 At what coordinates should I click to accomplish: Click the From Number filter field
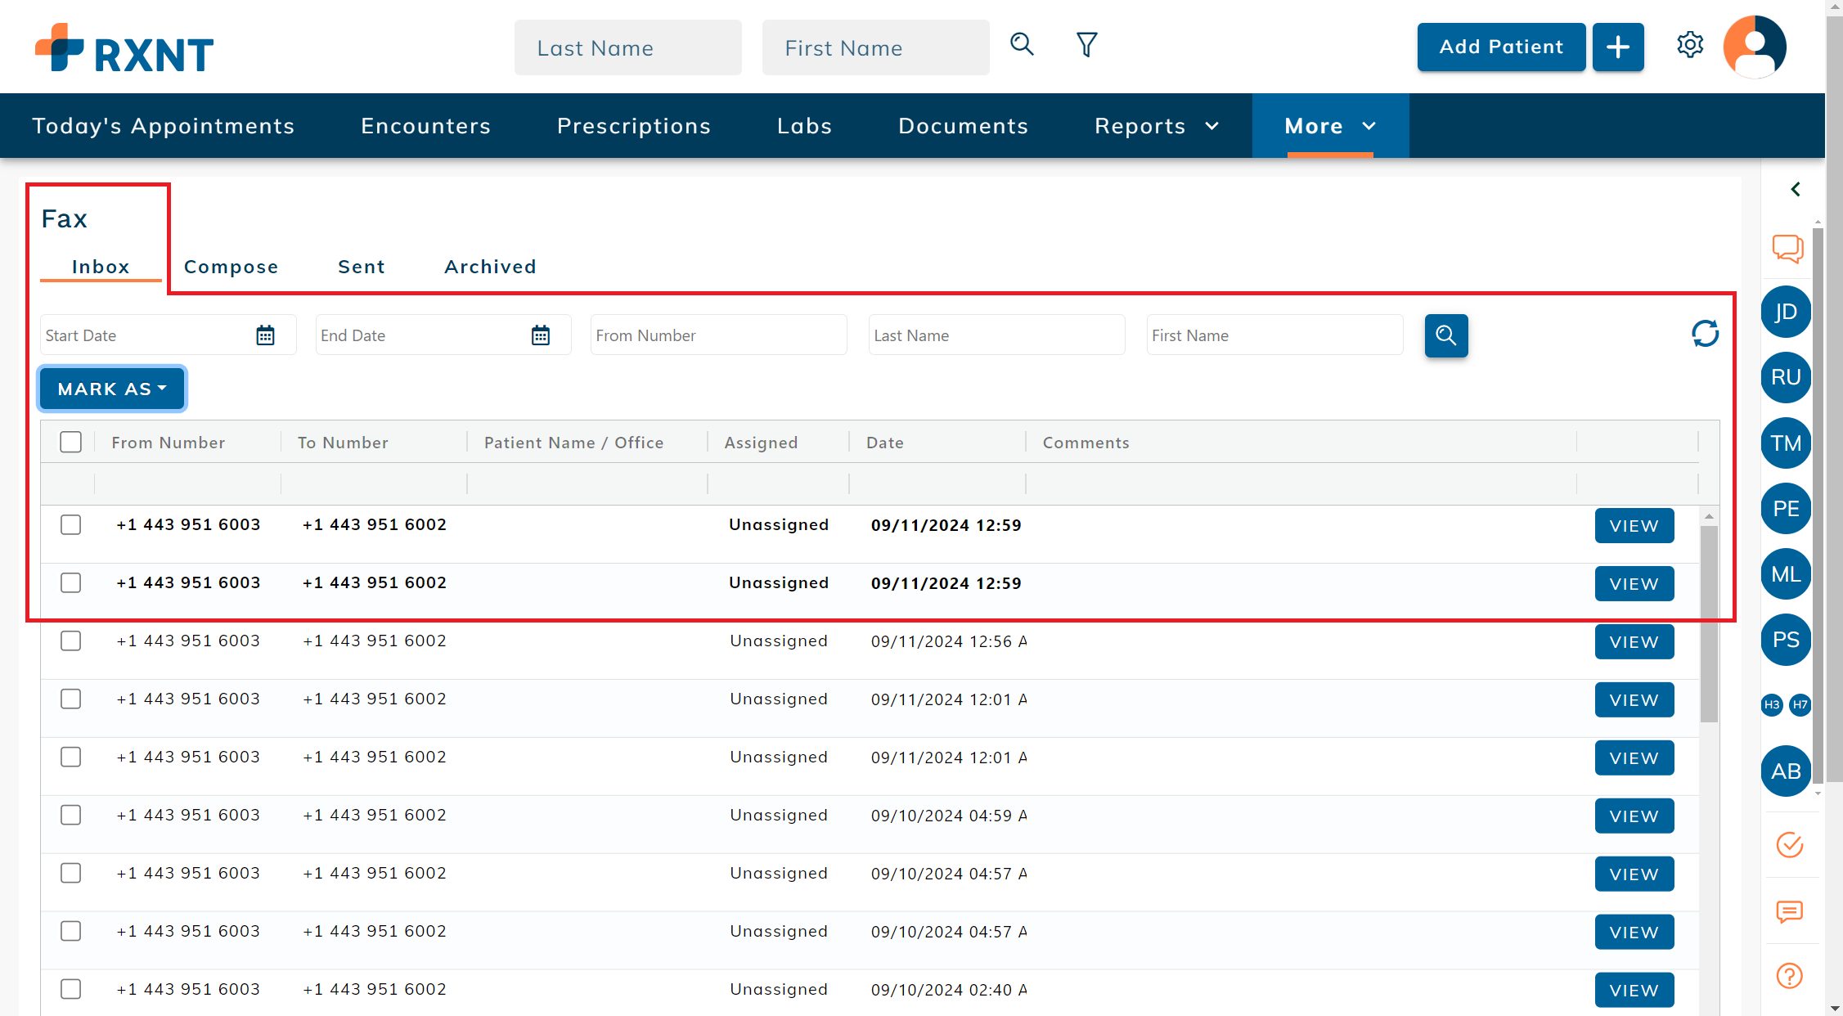click(717, 335)
